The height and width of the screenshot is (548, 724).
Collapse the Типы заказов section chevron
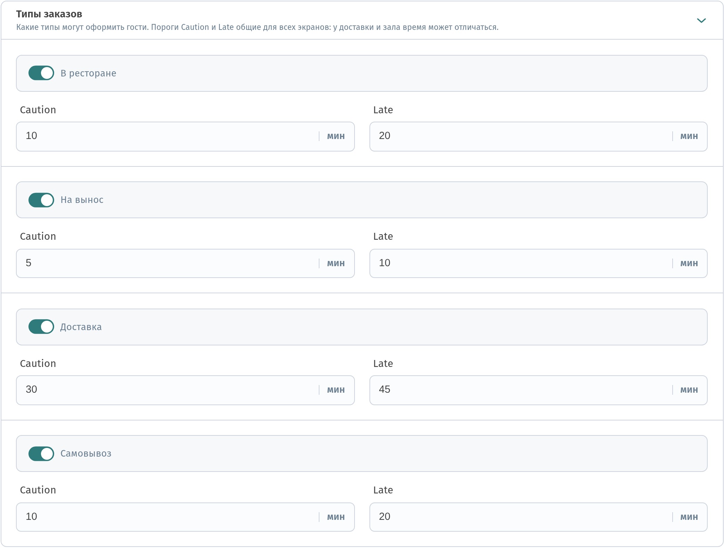[x=701, y=21]
